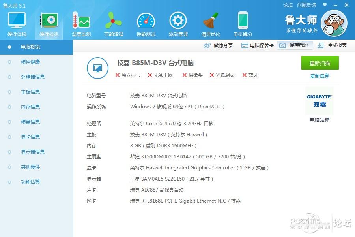This screenshot has height=237, width=355.
Task: Open the 手机跑分 phone benchmark icon
Action: 243,21
